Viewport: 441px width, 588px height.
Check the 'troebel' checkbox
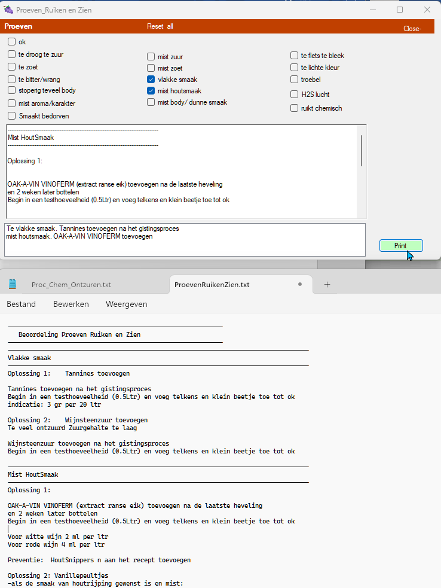click(x=295, y=80)
